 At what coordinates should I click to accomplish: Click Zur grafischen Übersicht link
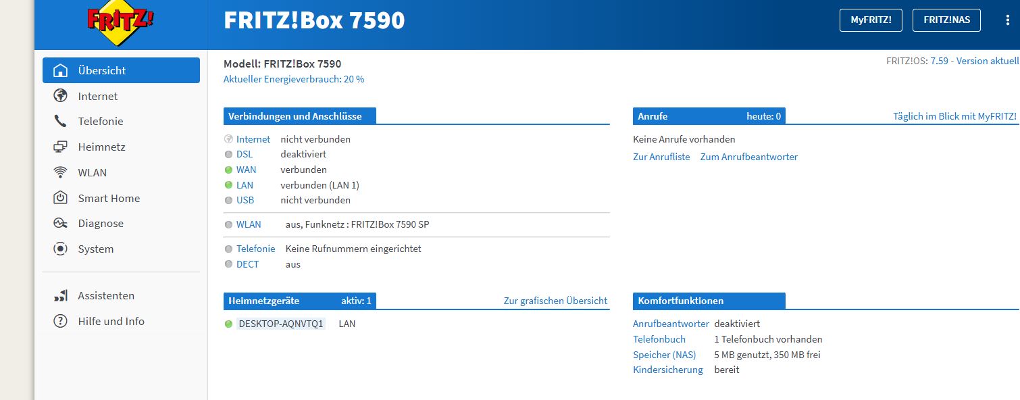pos(555,301)
